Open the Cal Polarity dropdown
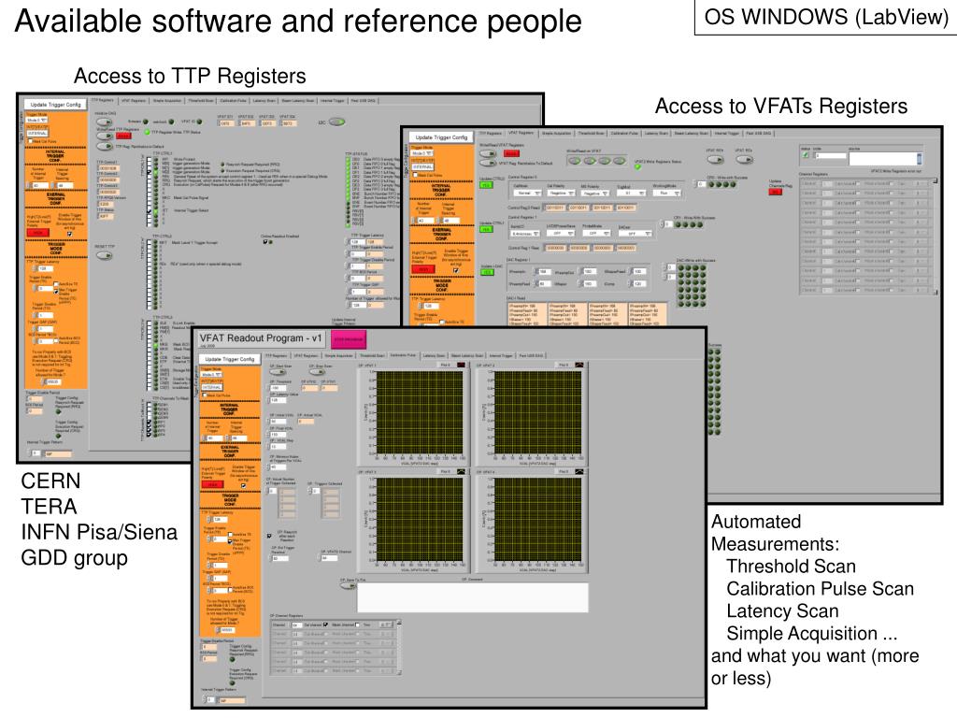Image resolution: width=957 pixels, height=718 pixels. tap(560, 193)
